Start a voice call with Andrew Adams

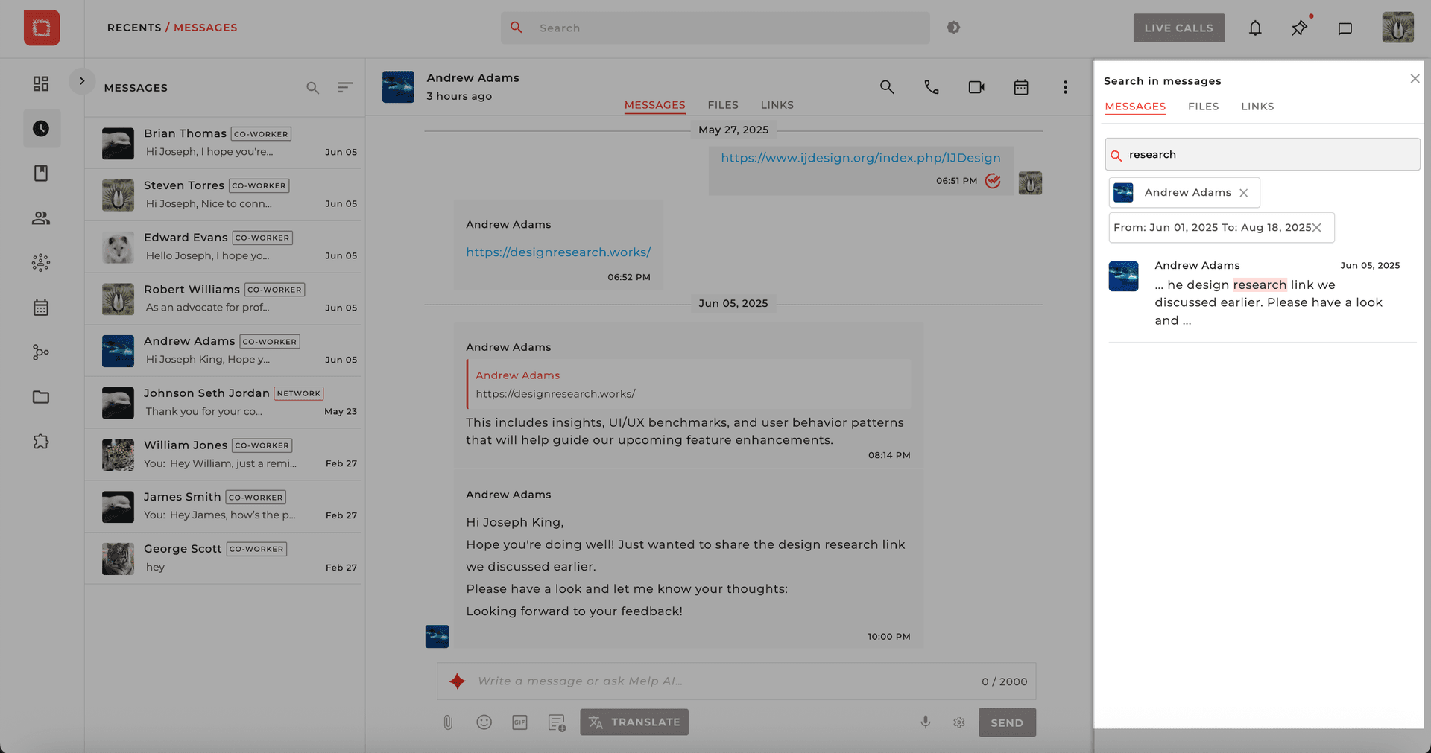coord(931,87)
